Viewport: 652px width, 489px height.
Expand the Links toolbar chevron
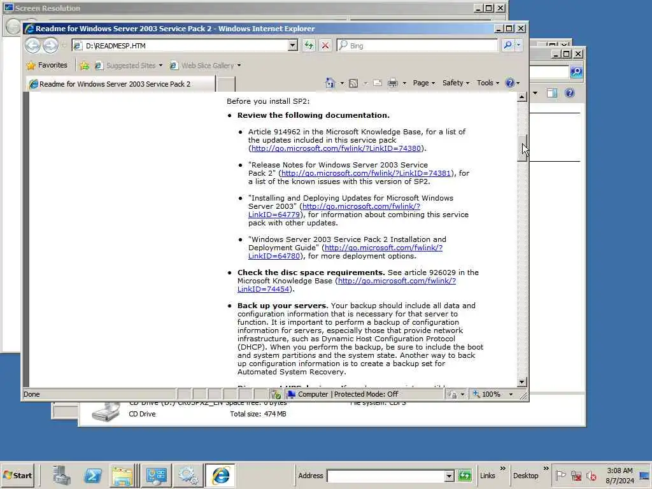point(502,469)
